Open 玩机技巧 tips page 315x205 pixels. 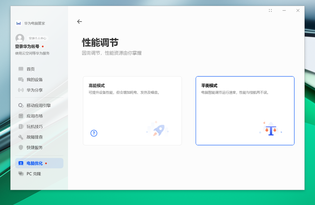click(x=35, y=127)
